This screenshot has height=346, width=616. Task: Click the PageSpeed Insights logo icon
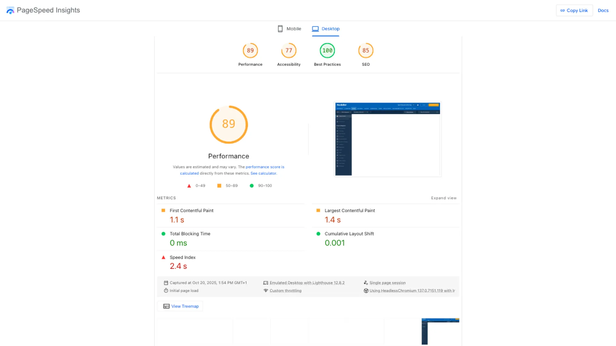coord(10,10)
